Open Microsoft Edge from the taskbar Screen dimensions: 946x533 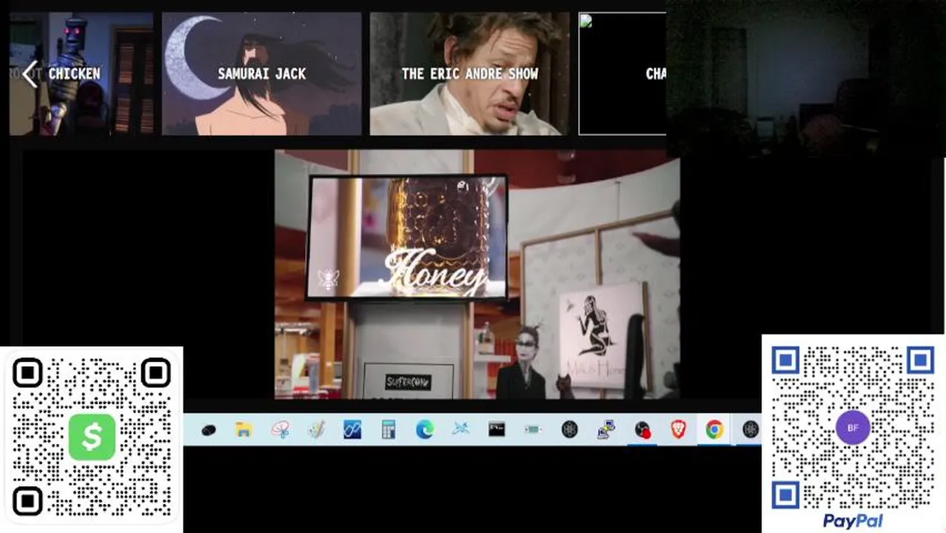425,429
